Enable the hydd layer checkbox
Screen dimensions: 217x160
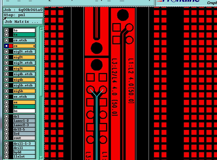(x=6, y=152)
